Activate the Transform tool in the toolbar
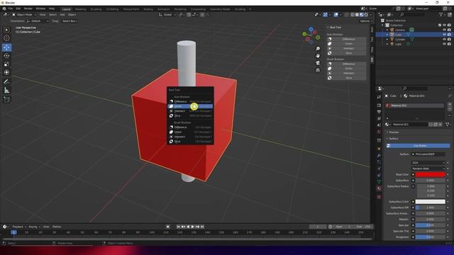Viewport: 454px width, 255px height. pos(6,72)
